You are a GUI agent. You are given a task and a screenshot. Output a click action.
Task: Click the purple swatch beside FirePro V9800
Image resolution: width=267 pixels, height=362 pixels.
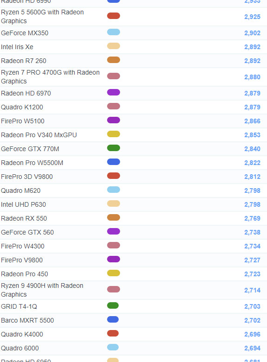click(x=114, y=259)
